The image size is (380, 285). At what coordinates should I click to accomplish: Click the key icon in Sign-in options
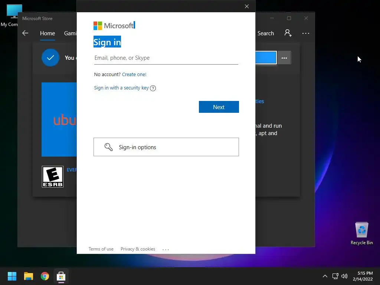pos(108,147)
